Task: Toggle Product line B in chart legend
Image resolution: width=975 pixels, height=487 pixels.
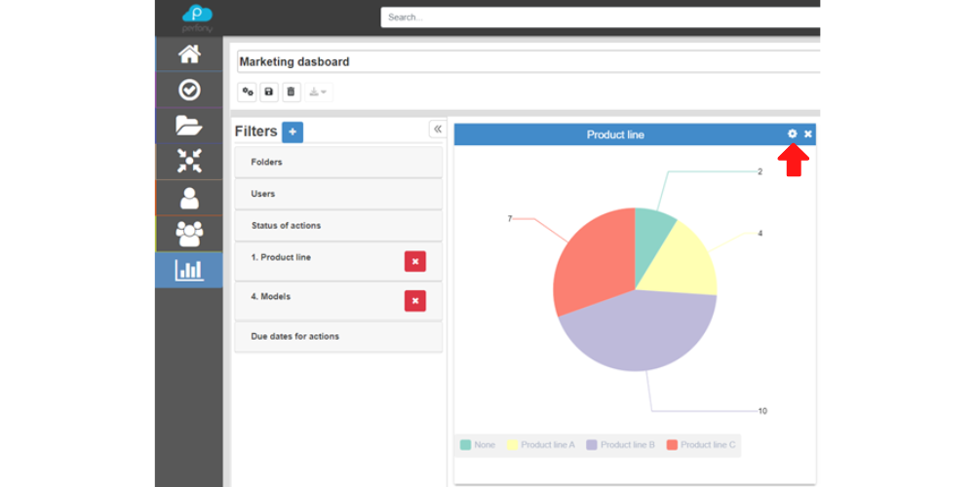Action: point(620,445)
